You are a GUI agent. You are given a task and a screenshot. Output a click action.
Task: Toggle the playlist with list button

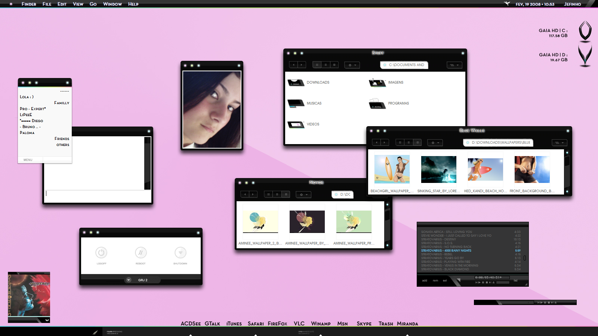(516, 280)
